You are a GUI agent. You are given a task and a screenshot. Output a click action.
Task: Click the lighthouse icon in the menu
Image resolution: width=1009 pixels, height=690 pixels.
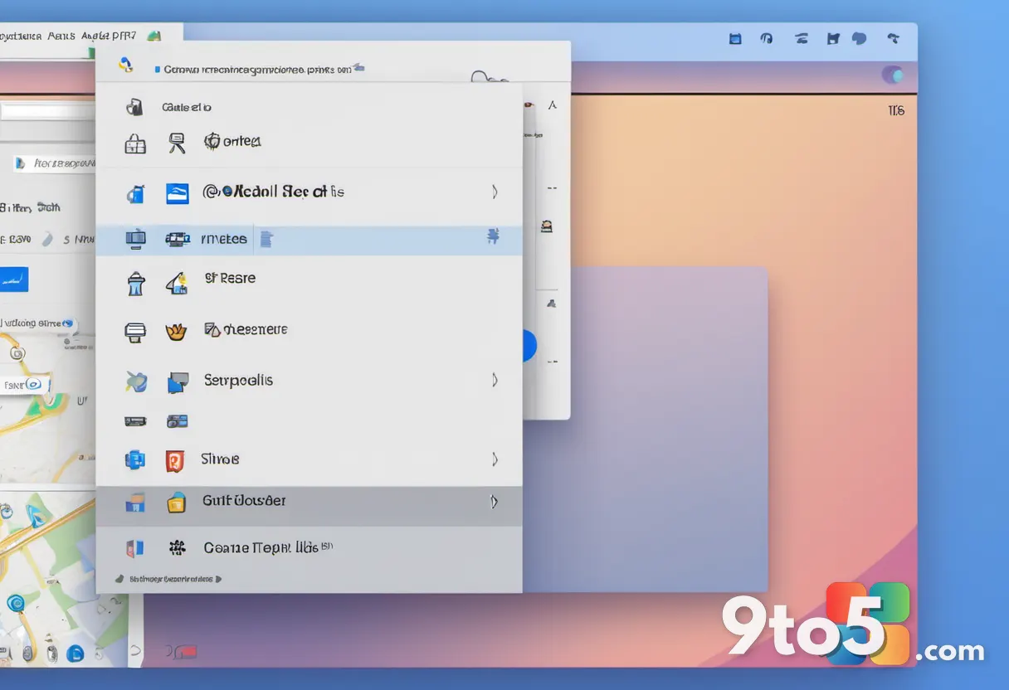[135, 284]
